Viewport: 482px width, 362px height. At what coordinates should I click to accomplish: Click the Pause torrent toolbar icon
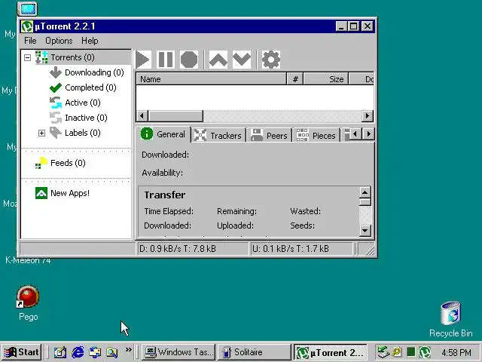click(x=166, y=60)
